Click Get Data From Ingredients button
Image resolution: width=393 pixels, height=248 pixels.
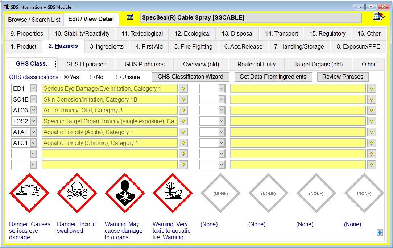273,77
